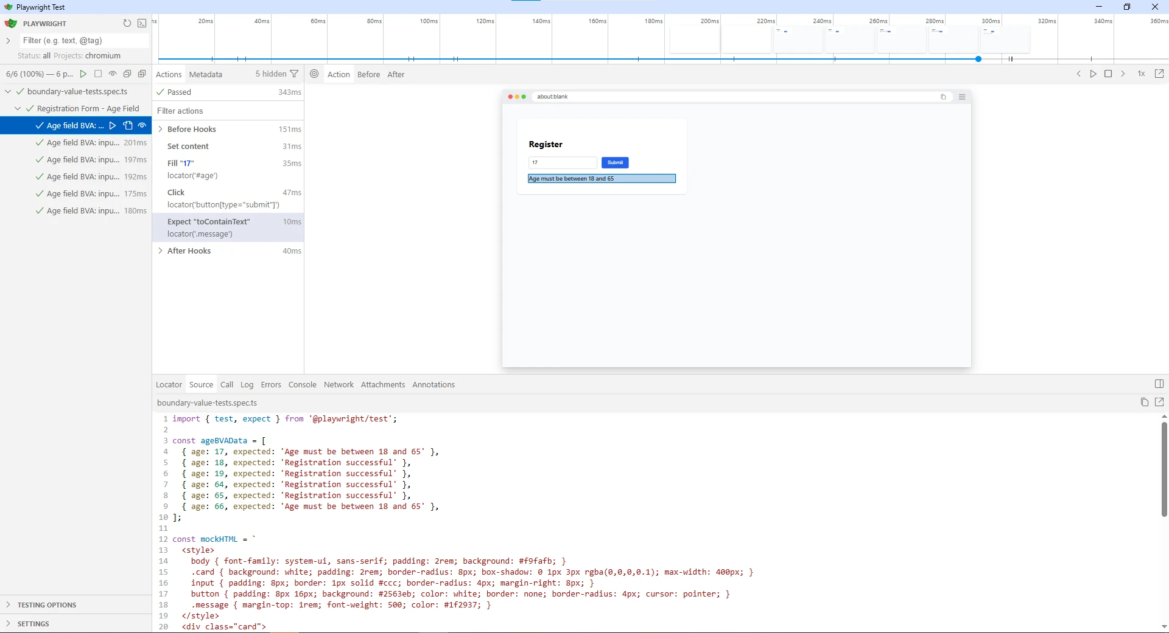Toggle watch all tests eye icon
Image resolution: width=1169 pixels, height=633 pixels.
click(x=113, y=74)
